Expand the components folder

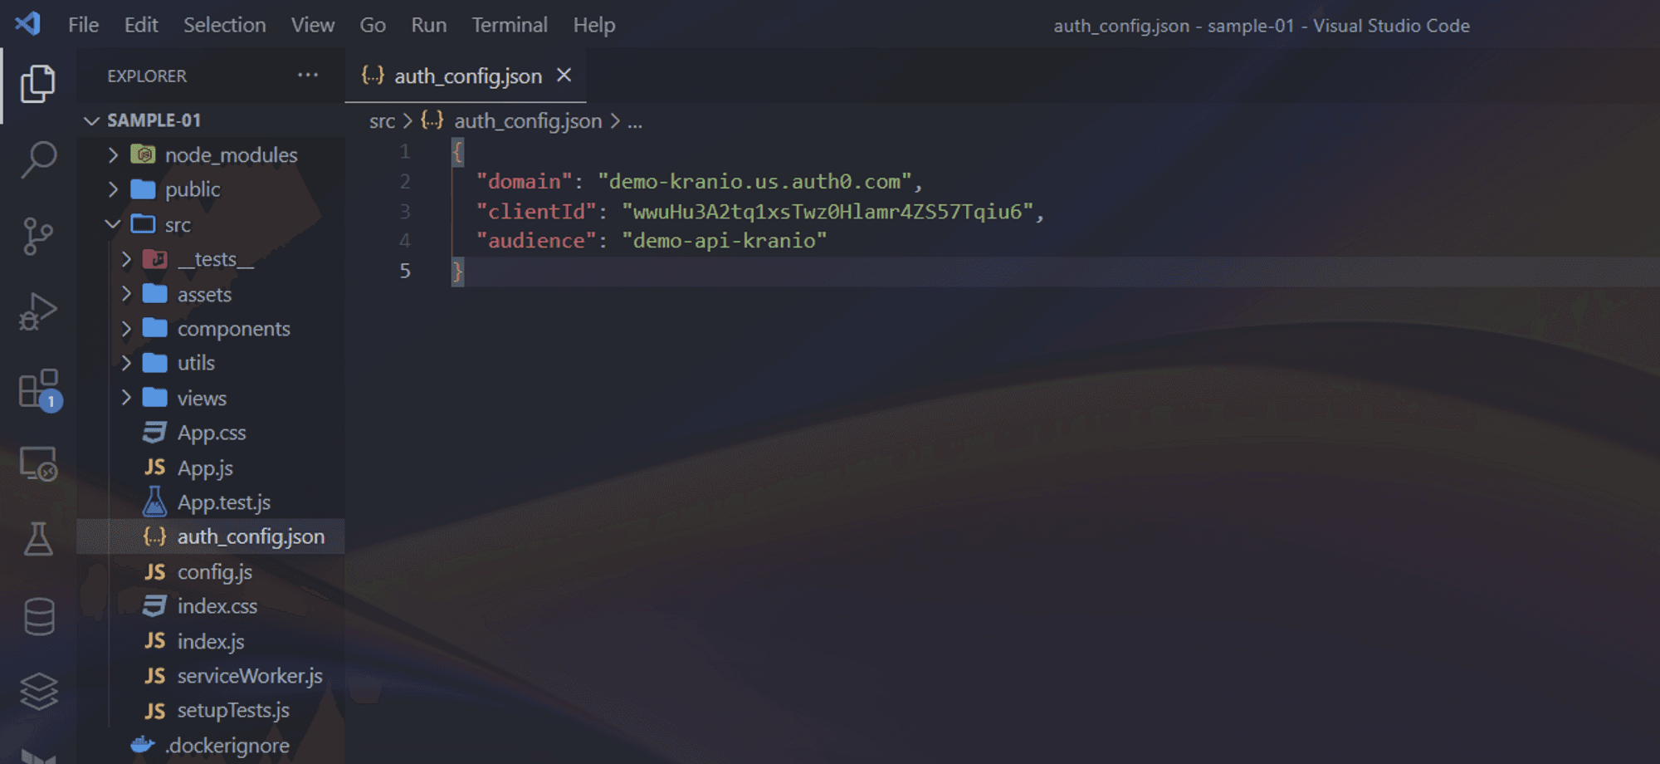(233, 329)
